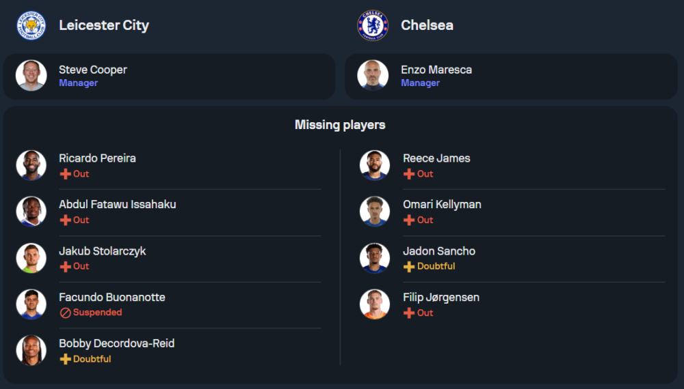
Task: Select the Chelsea team name
Action: [x=427, y=25]
